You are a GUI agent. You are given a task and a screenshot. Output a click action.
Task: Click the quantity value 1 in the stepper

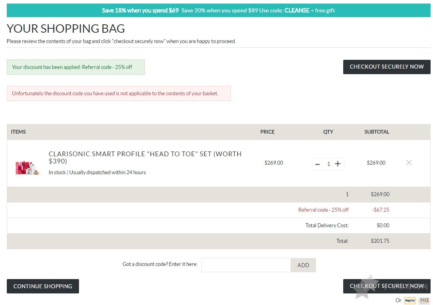[x=328, y=164]
